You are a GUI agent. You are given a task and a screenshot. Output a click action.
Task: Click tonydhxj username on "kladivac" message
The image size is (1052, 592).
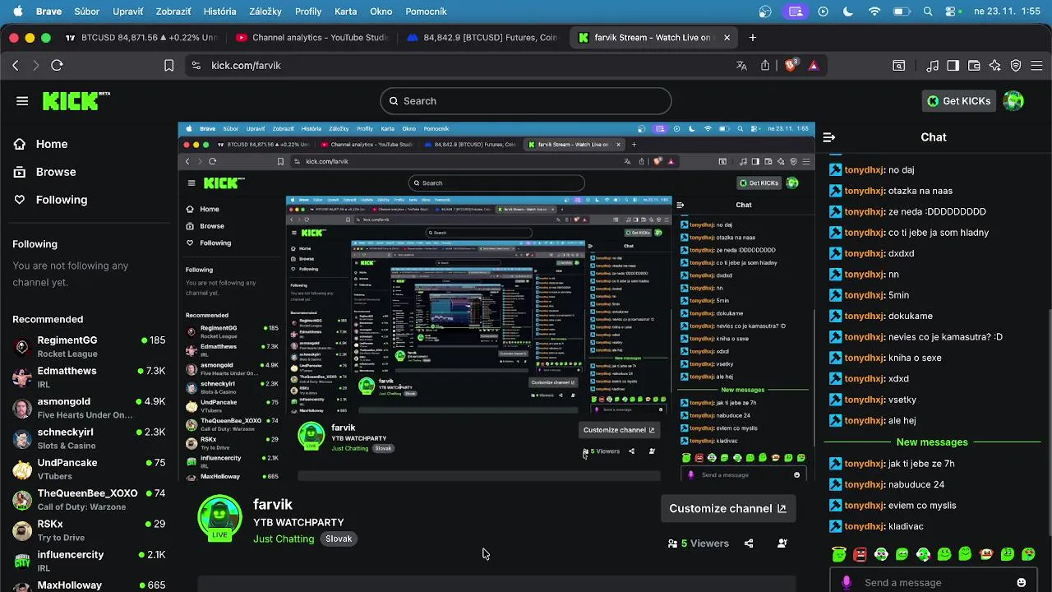click(864, 526)
